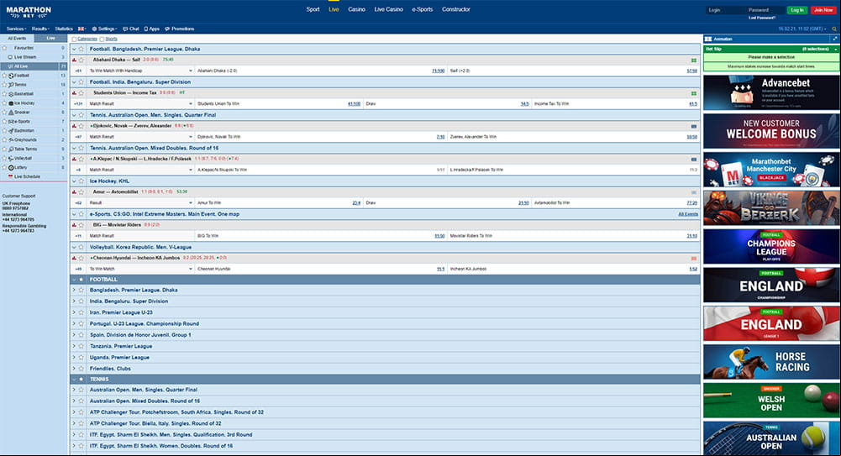The width and height of the screenshot is (841, 456).
Task: Open live animation icon for Students Union match
Action: pos(693,93)
